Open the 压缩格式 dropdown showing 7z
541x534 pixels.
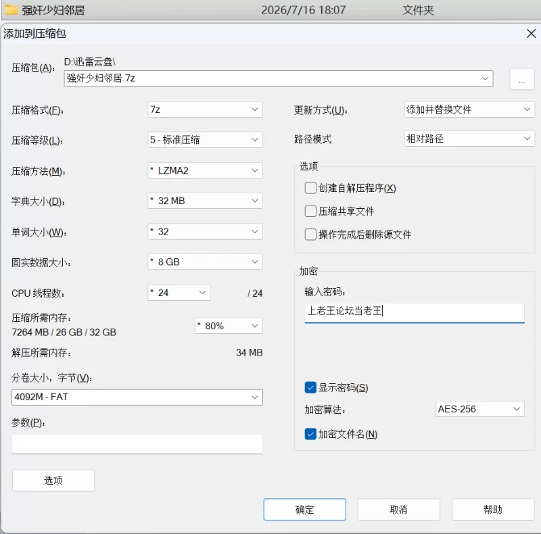(206, 110)
